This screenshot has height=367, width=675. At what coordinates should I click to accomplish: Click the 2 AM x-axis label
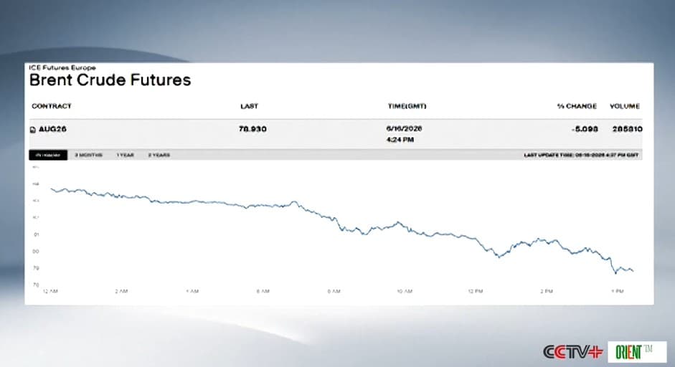pyautogui.click(x=121, y=291)
